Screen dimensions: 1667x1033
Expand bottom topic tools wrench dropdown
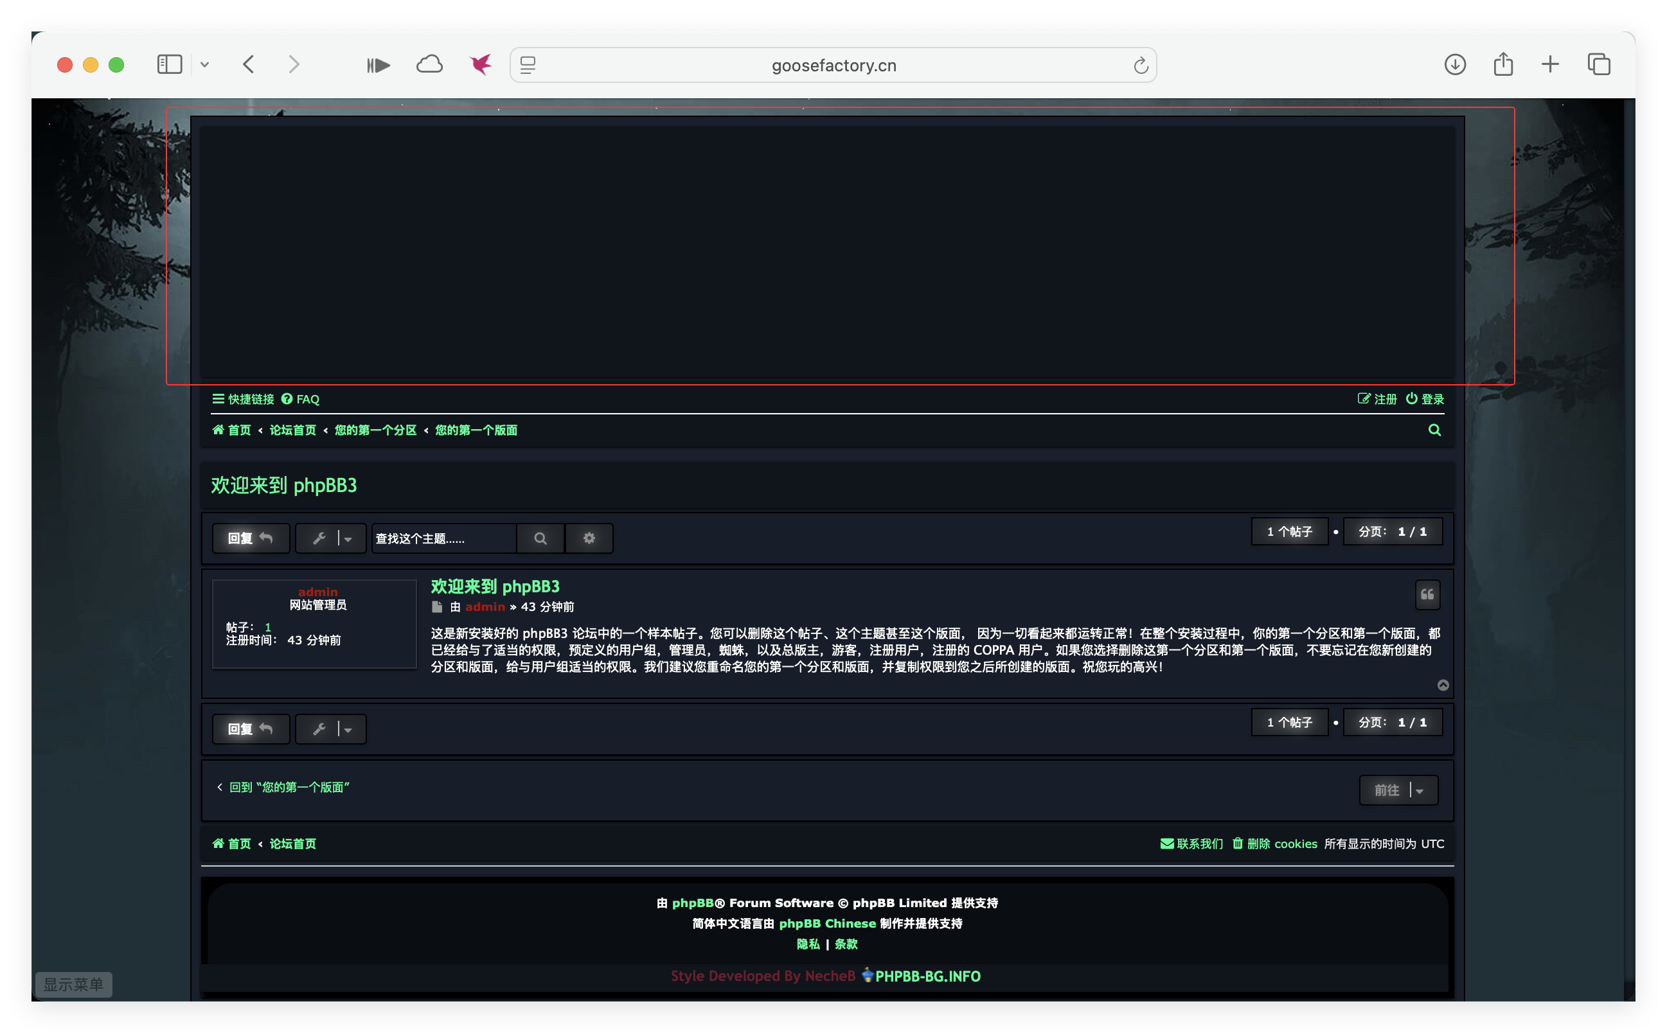click(331, 729)
